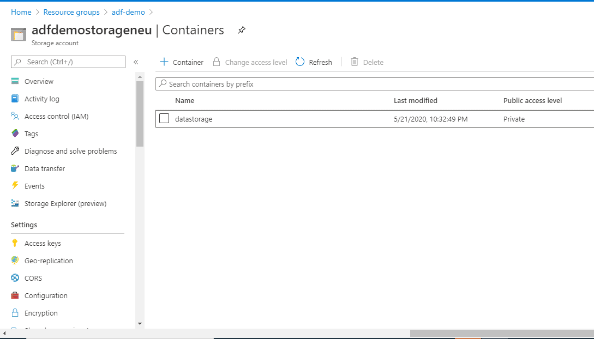Open the adf-demo breadcrumb link
This screenshot has width=594, height=339.
point(128,12)
